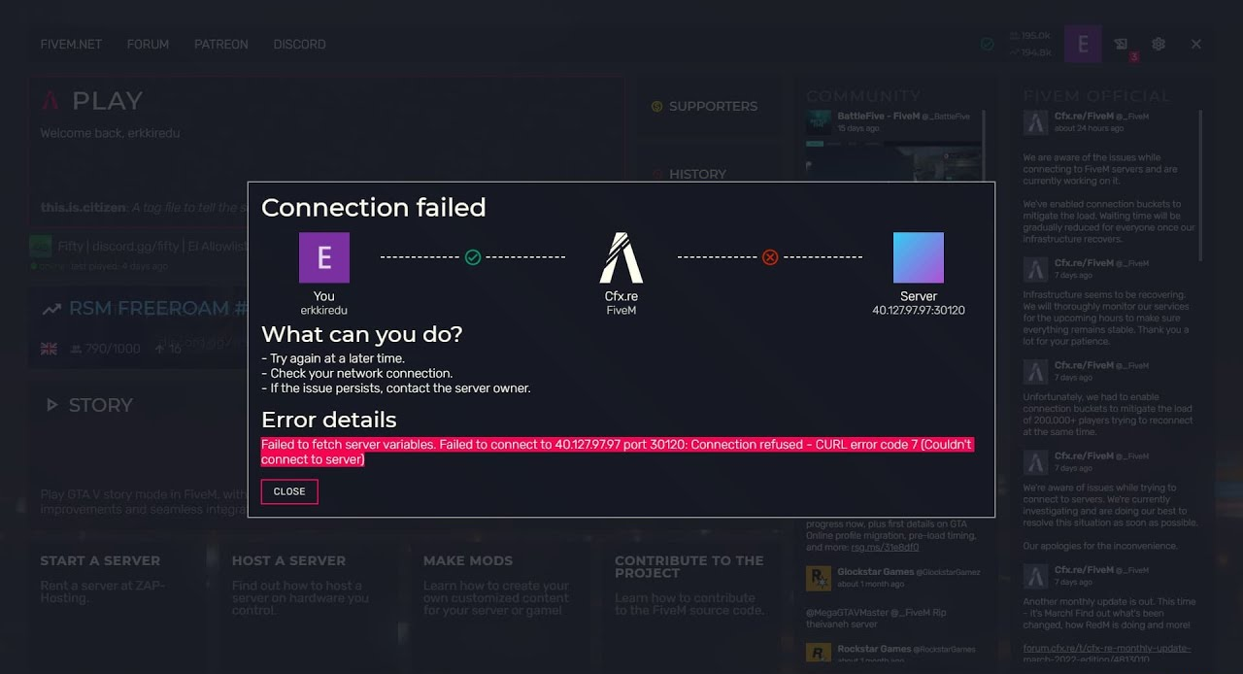Click the X icon to exit FiveM
This screenshot has width=1243, height=674.
pos(1196,44)
